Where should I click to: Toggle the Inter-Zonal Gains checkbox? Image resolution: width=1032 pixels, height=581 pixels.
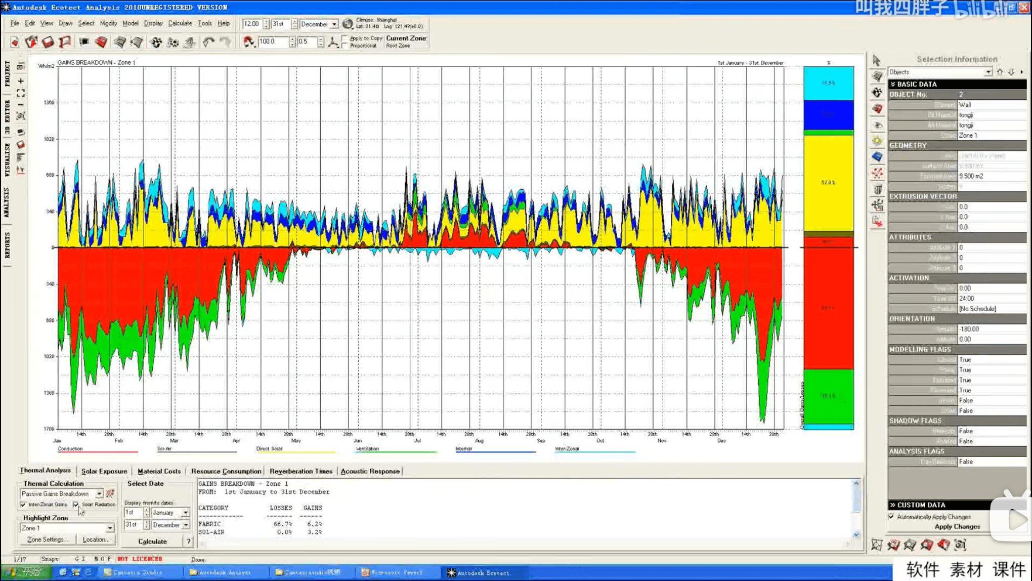[x=23, y=505]
